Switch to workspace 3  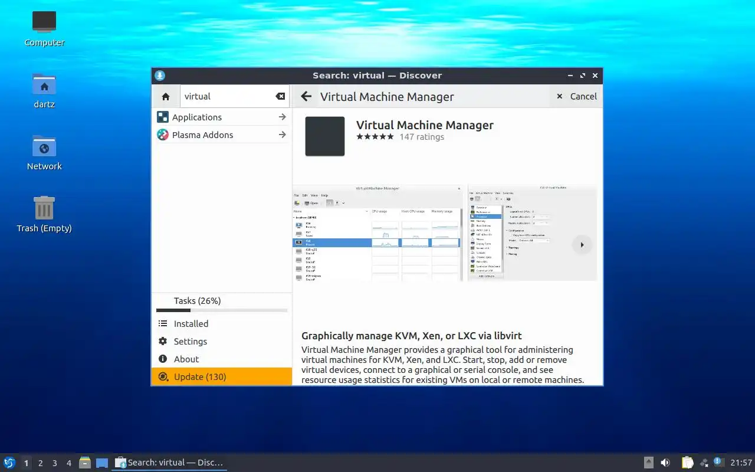click(54, 463)
